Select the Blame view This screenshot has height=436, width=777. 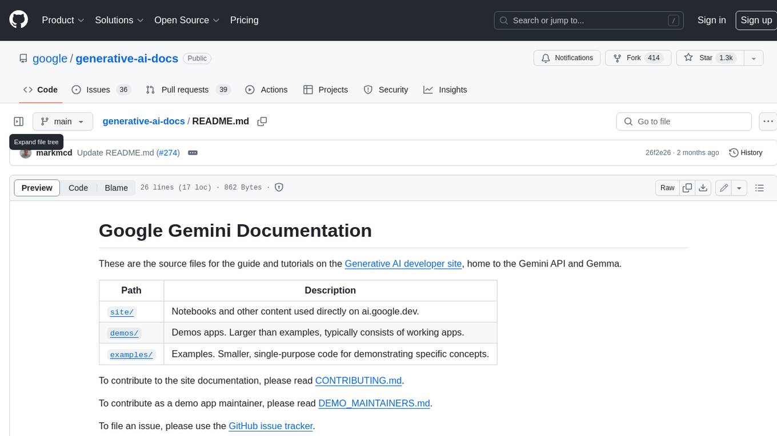(x=116, y=188)
